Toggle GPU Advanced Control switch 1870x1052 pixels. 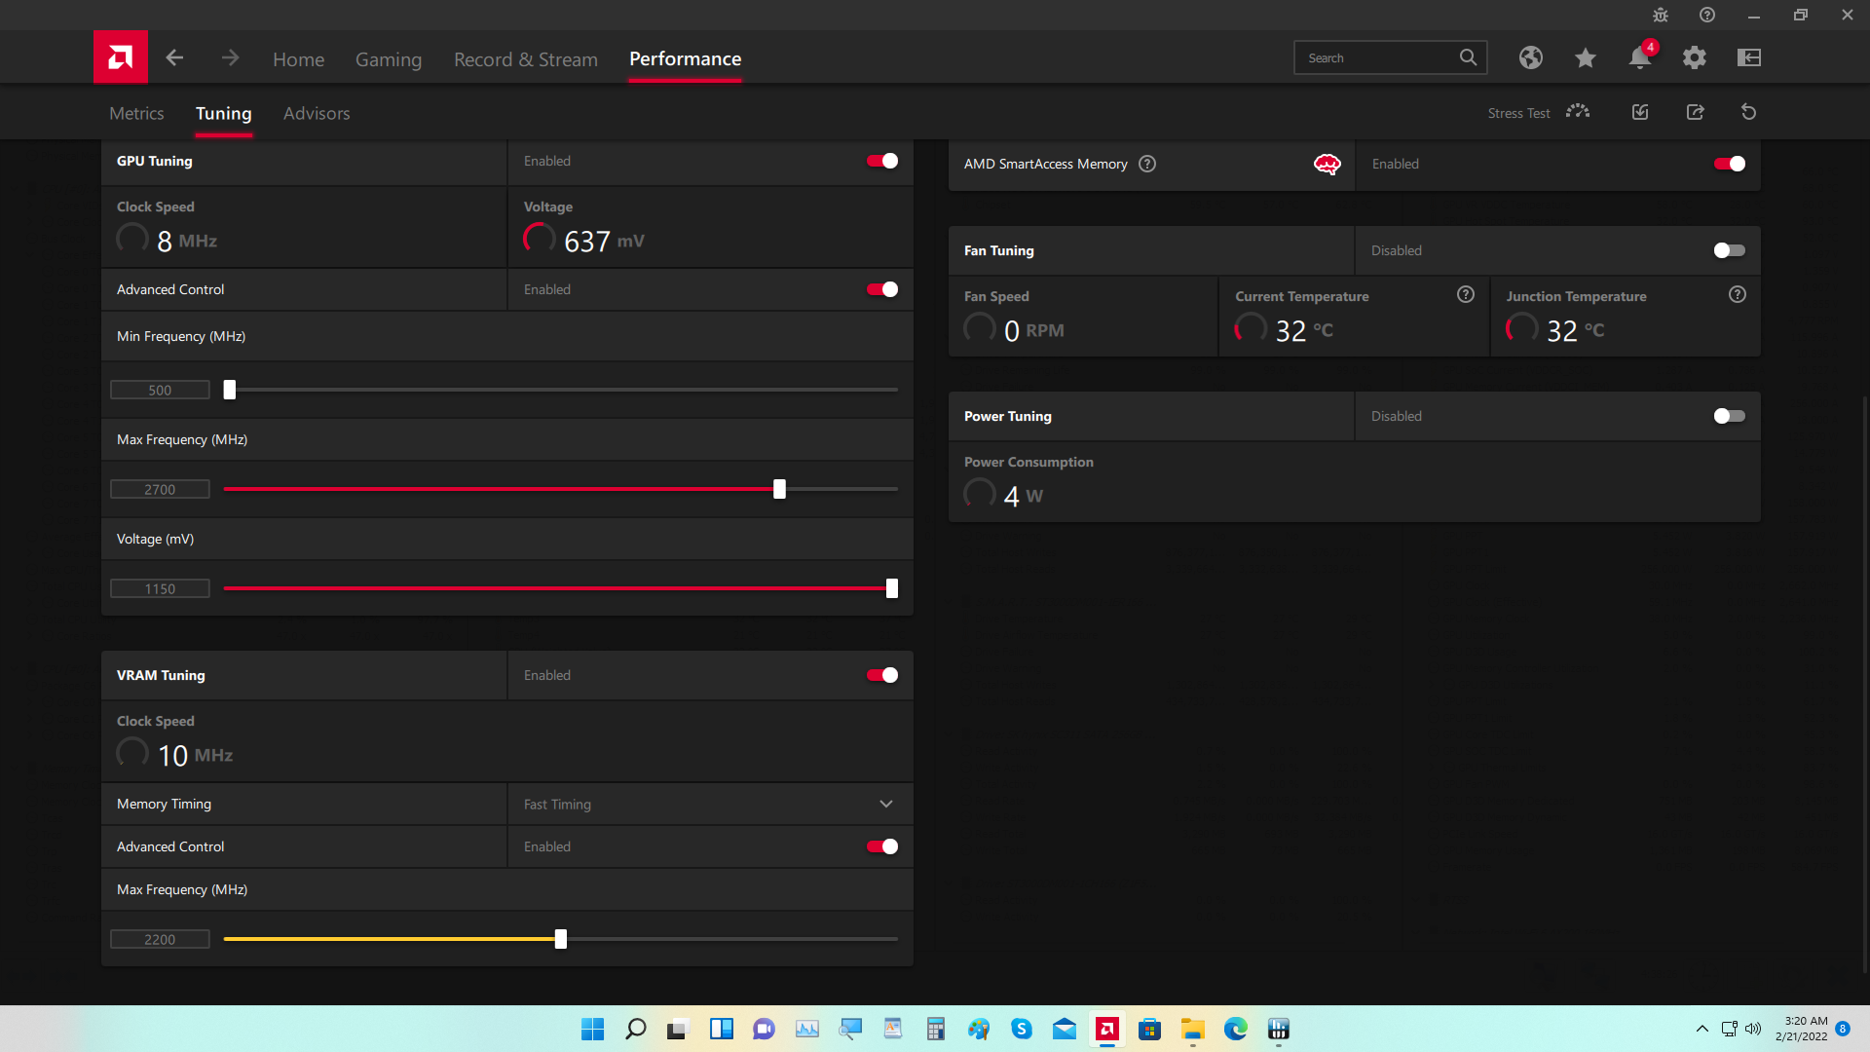(882, 289)
